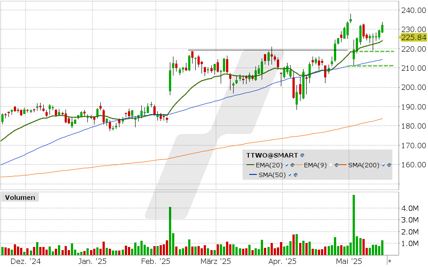Click the SMA(200) settings icon

389,165
